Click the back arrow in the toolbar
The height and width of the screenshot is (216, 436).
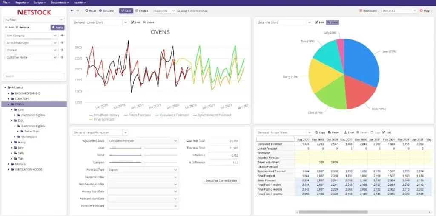pyautogui.click(x=72, y=11)
